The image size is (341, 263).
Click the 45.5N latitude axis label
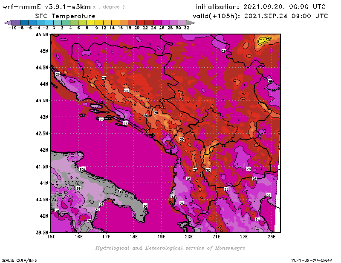pos(42,34)
